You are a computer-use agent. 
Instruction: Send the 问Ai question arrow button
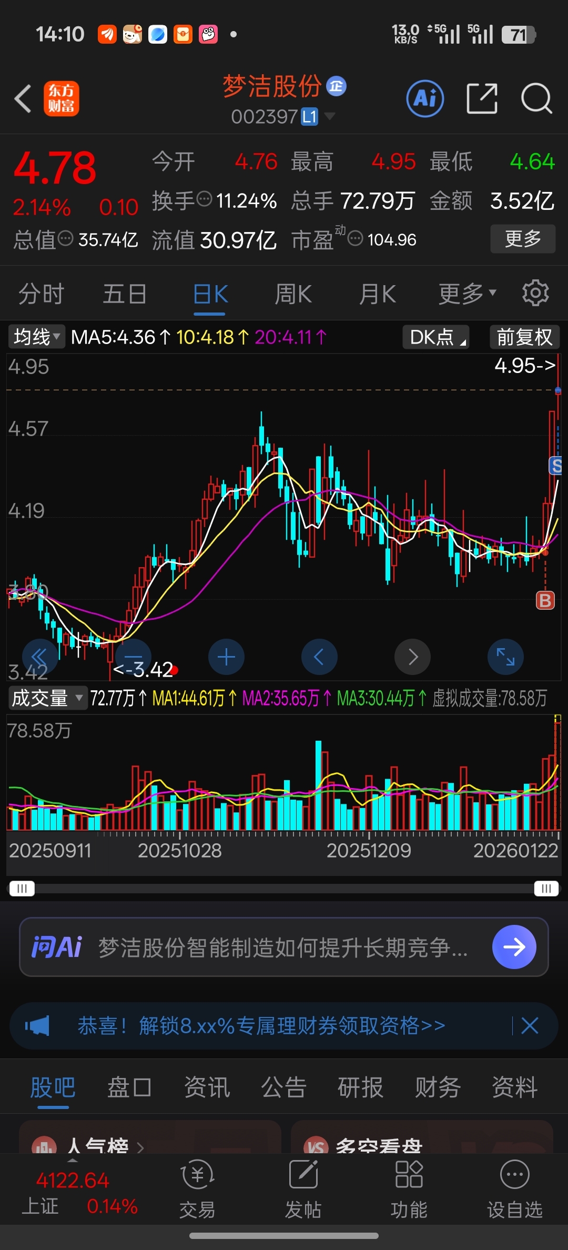pyautogui.click(x=514, y=947)
